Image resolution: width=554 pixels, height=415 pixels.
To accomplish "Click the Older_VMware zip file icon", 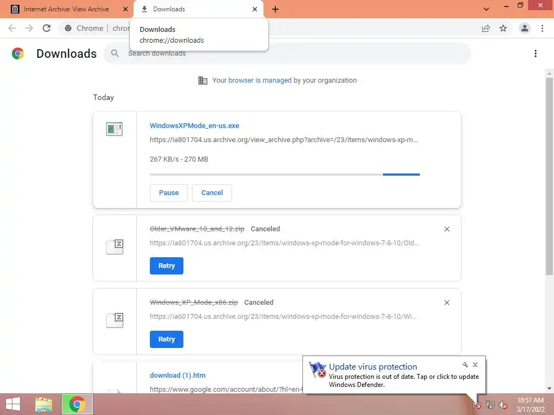I will click(x=115, y=246).
